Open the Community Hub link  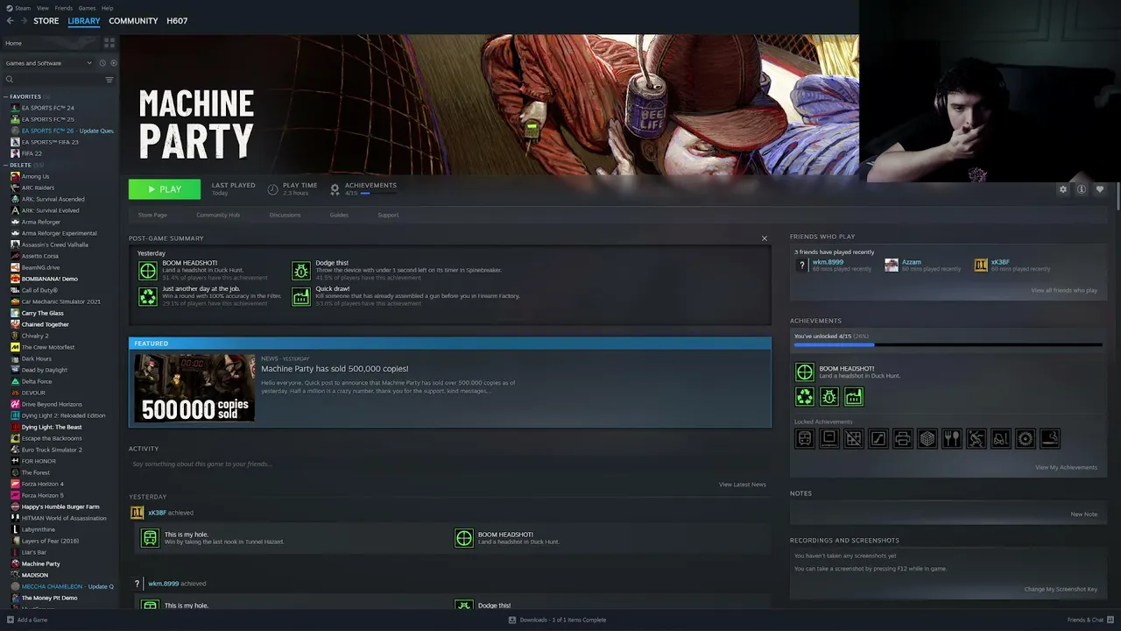coord(218,215)
